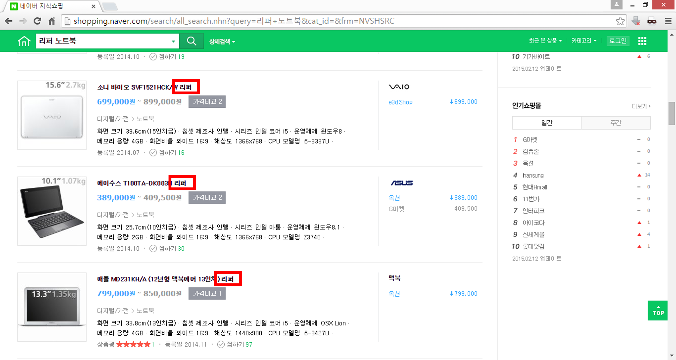Open the search box suggestion dropdown arrow
The image size is (676, 360).
point(173,41)
